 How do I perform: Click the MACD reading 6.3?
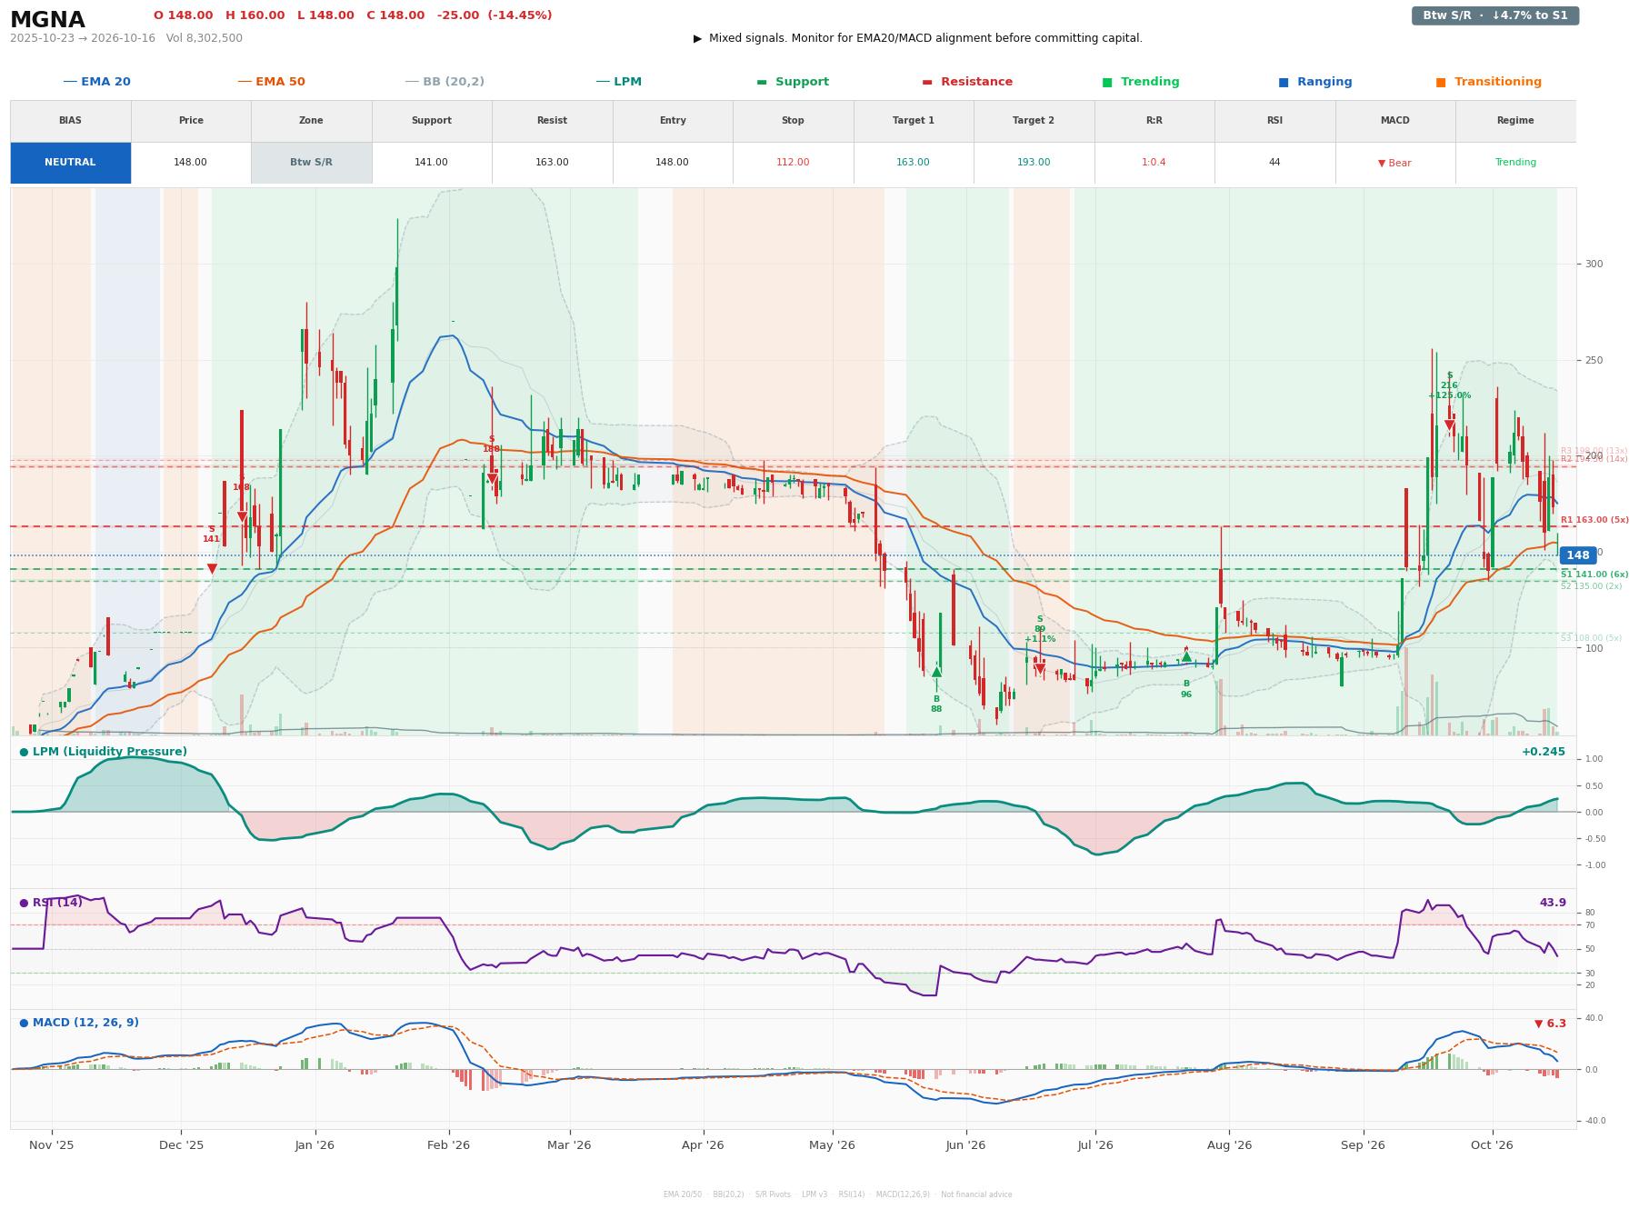click(1550, 1024)
